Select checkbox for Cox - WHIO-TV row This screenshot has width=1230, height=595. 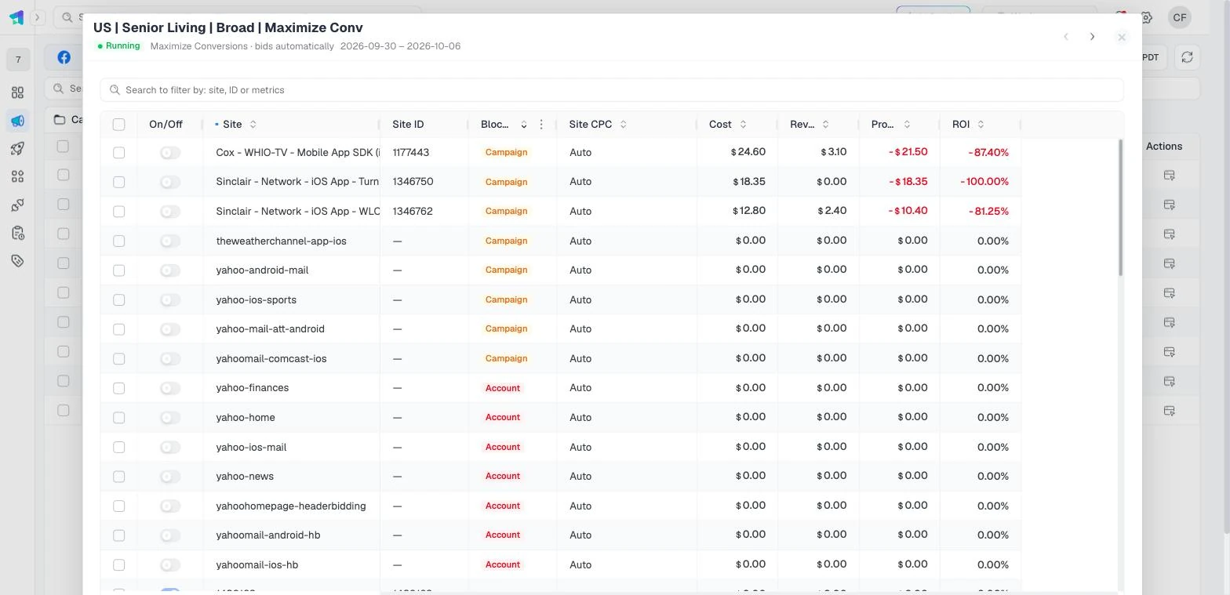pos(119,153)
